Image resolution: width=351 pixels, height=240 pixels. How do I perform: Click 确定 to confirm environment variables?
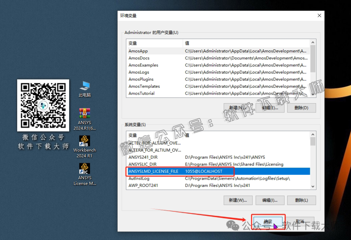(x=268, y=221)
